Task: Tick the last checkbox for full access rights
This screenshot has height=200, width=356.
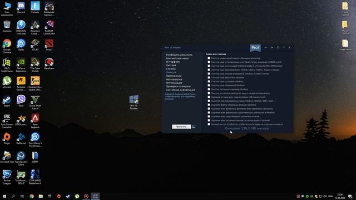Action: (x=209, y=124)
